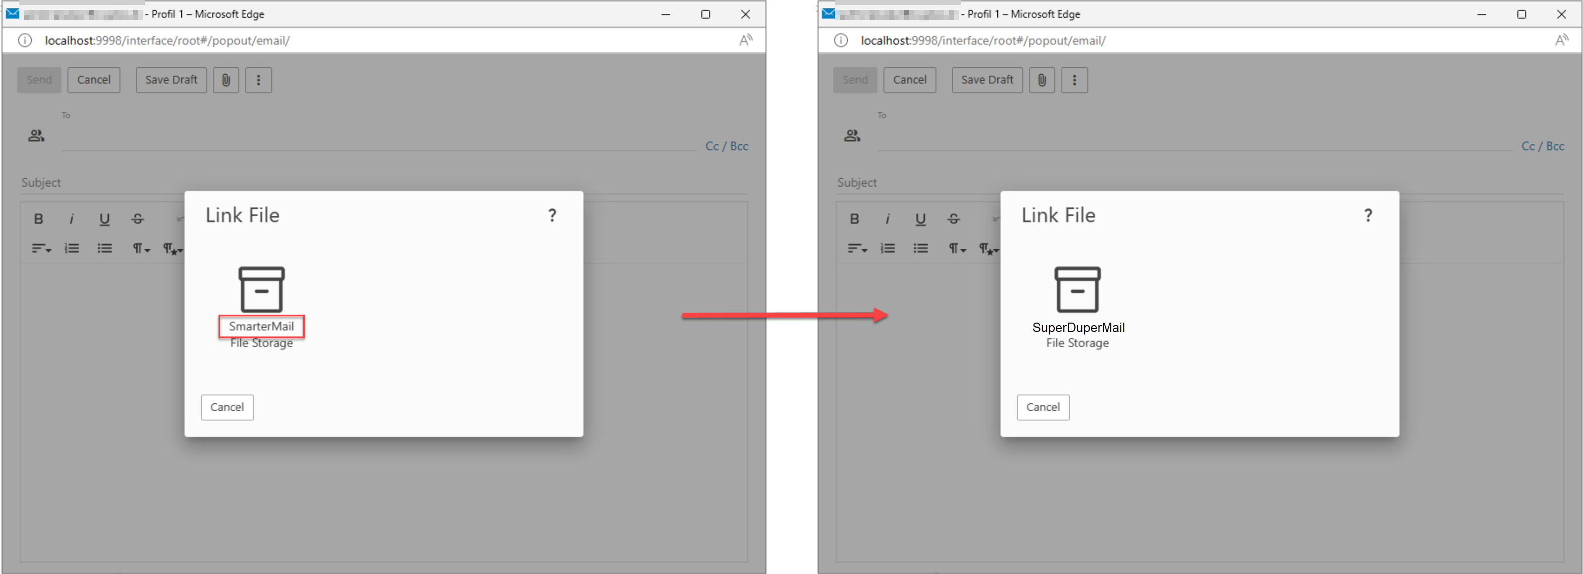Click Cc / Bcc link in left window
This screenshot has width=1583, height=574.
click(x=727, y=146)
